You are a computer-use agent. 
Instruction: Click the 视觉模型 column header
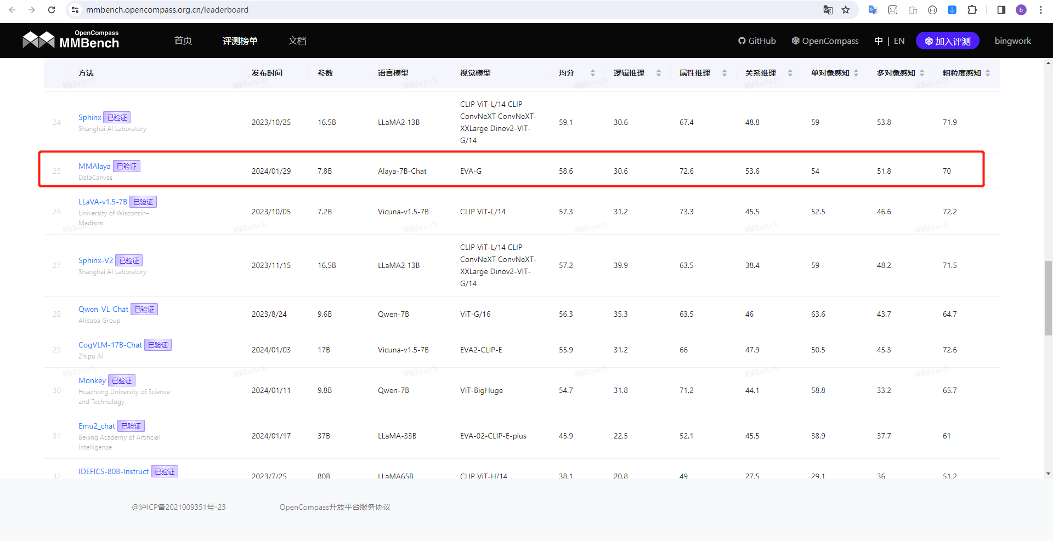475,73
